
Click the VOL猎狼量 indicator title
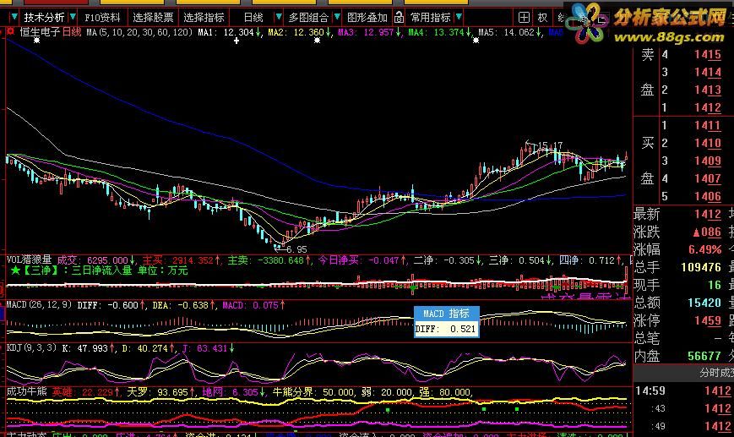click(29, 259)
